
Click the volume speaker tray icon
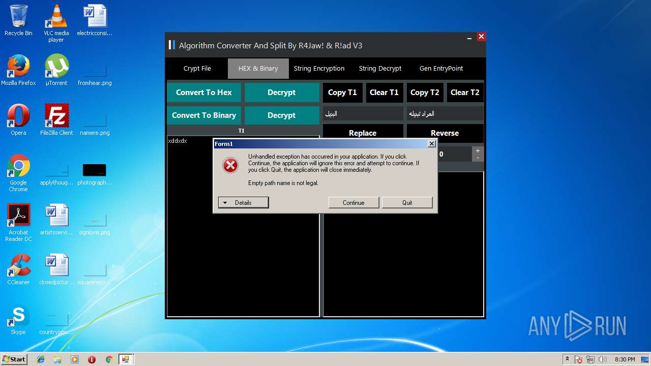pyautogui.click(x=603, y=359)
